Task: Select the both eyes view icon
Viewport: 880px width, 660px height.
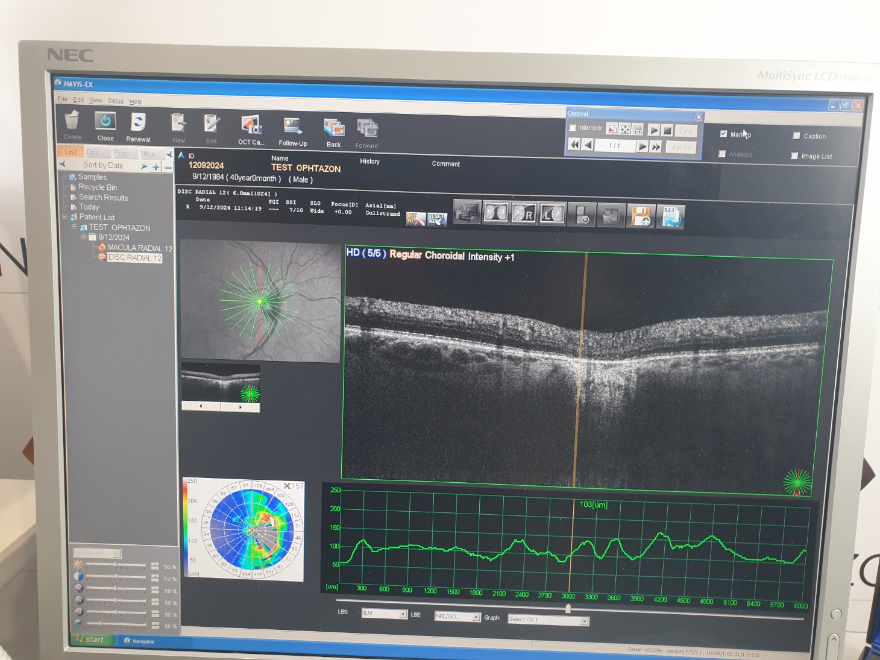Action: [x=495, y=213]
